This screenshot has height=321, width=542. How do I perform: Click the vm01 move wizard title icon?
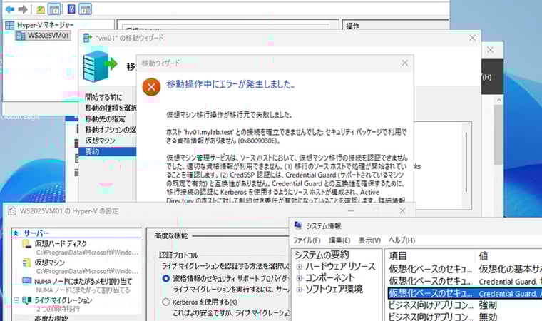(x=88, y=38)
